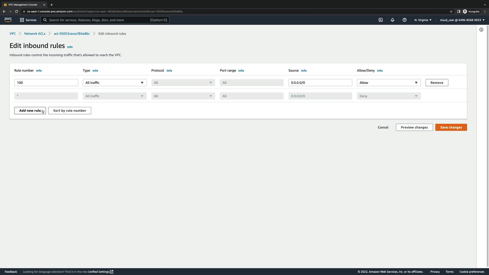Image resolution: width=489 pixels, height=275 pixels.
Task: Open the VPC Management Console tab
Action: coord(23,5)
